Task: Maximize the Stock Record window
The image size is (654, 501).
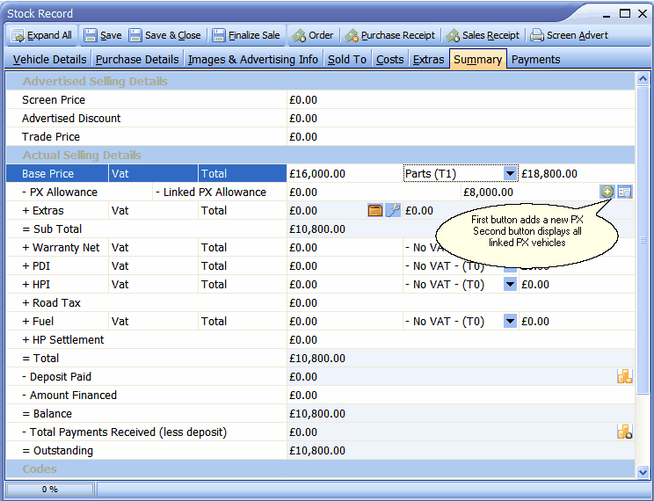Action: tap(625, 14)
